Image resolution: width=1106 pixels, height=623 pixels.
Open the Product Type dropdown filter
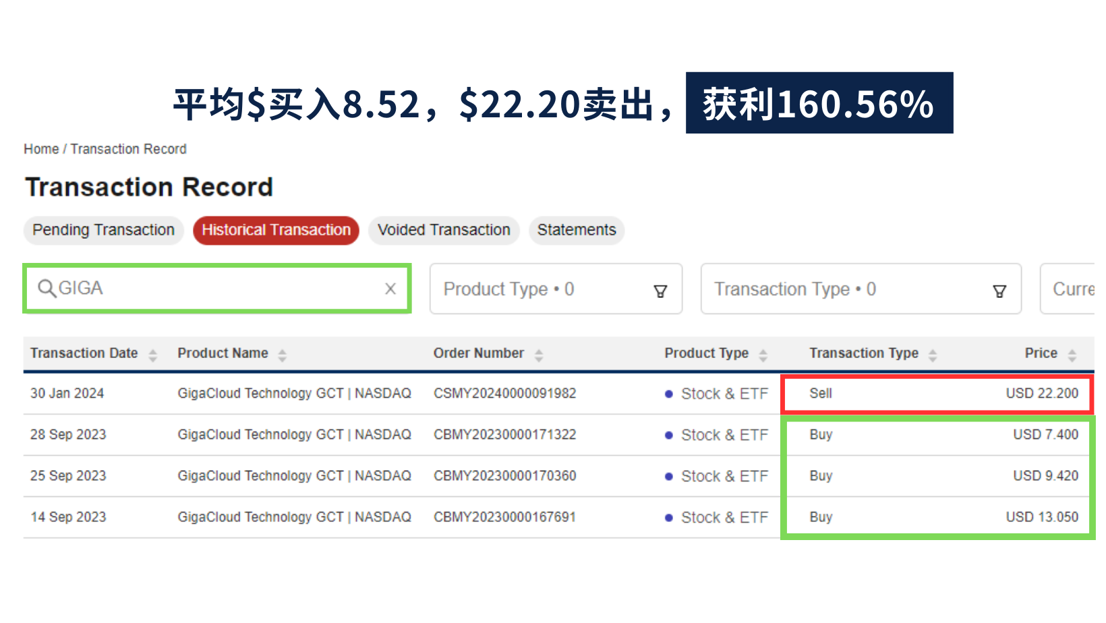[x=556, y=289]
